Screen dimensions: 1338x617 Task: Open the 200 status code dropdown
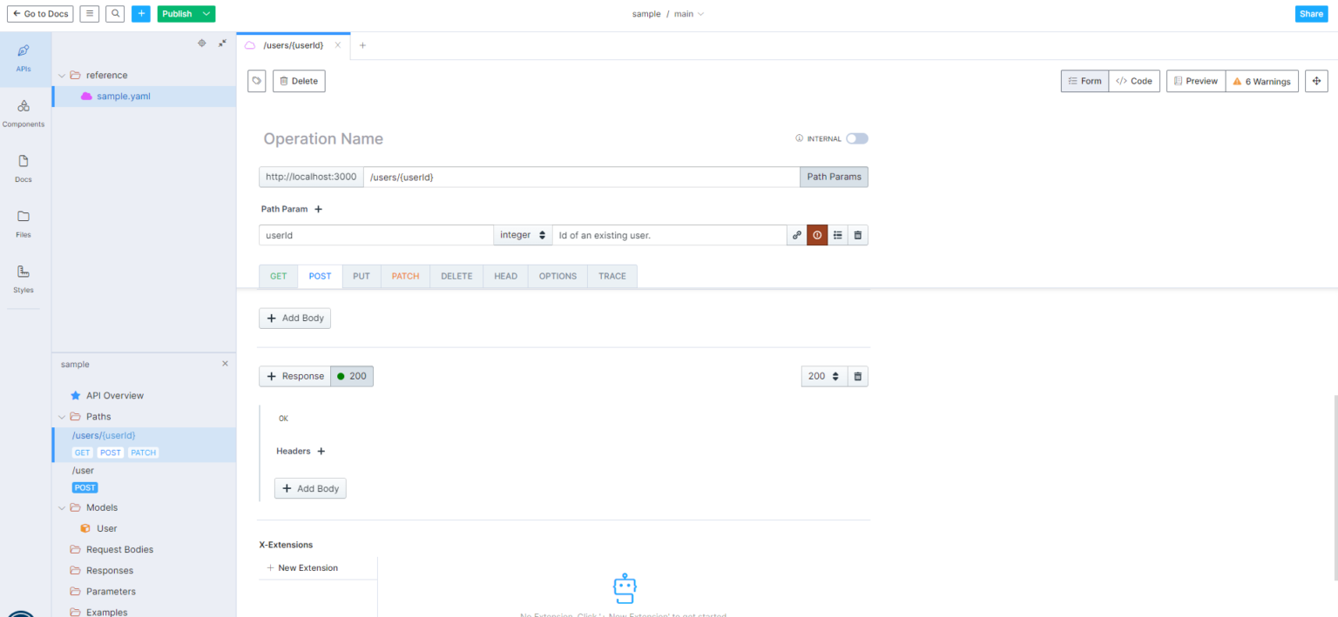(x=822, y=376)
